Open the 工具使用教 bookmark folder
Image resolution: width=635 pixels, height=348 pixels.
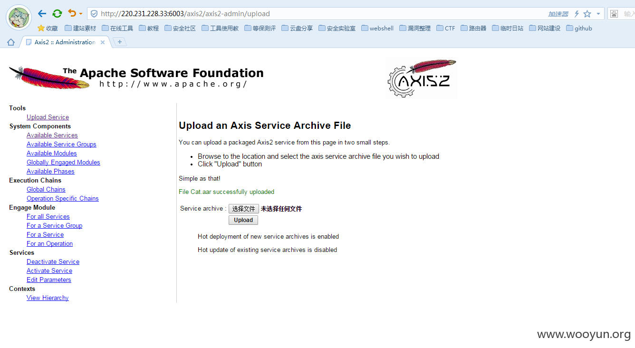pos(220,28)
